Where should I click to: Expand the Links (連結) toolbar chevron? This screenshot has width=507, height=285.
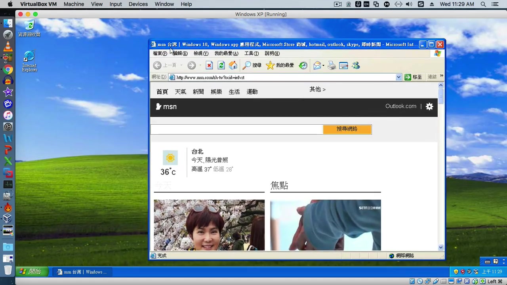[441, 76]
